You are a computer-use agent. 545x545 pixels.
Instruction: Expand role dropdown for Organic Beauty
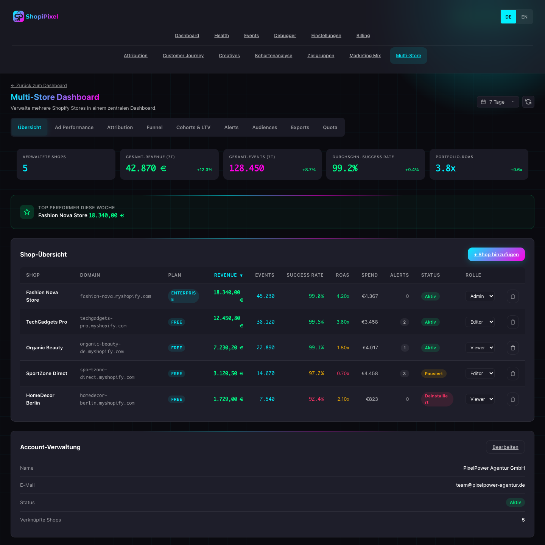[480, 348]
